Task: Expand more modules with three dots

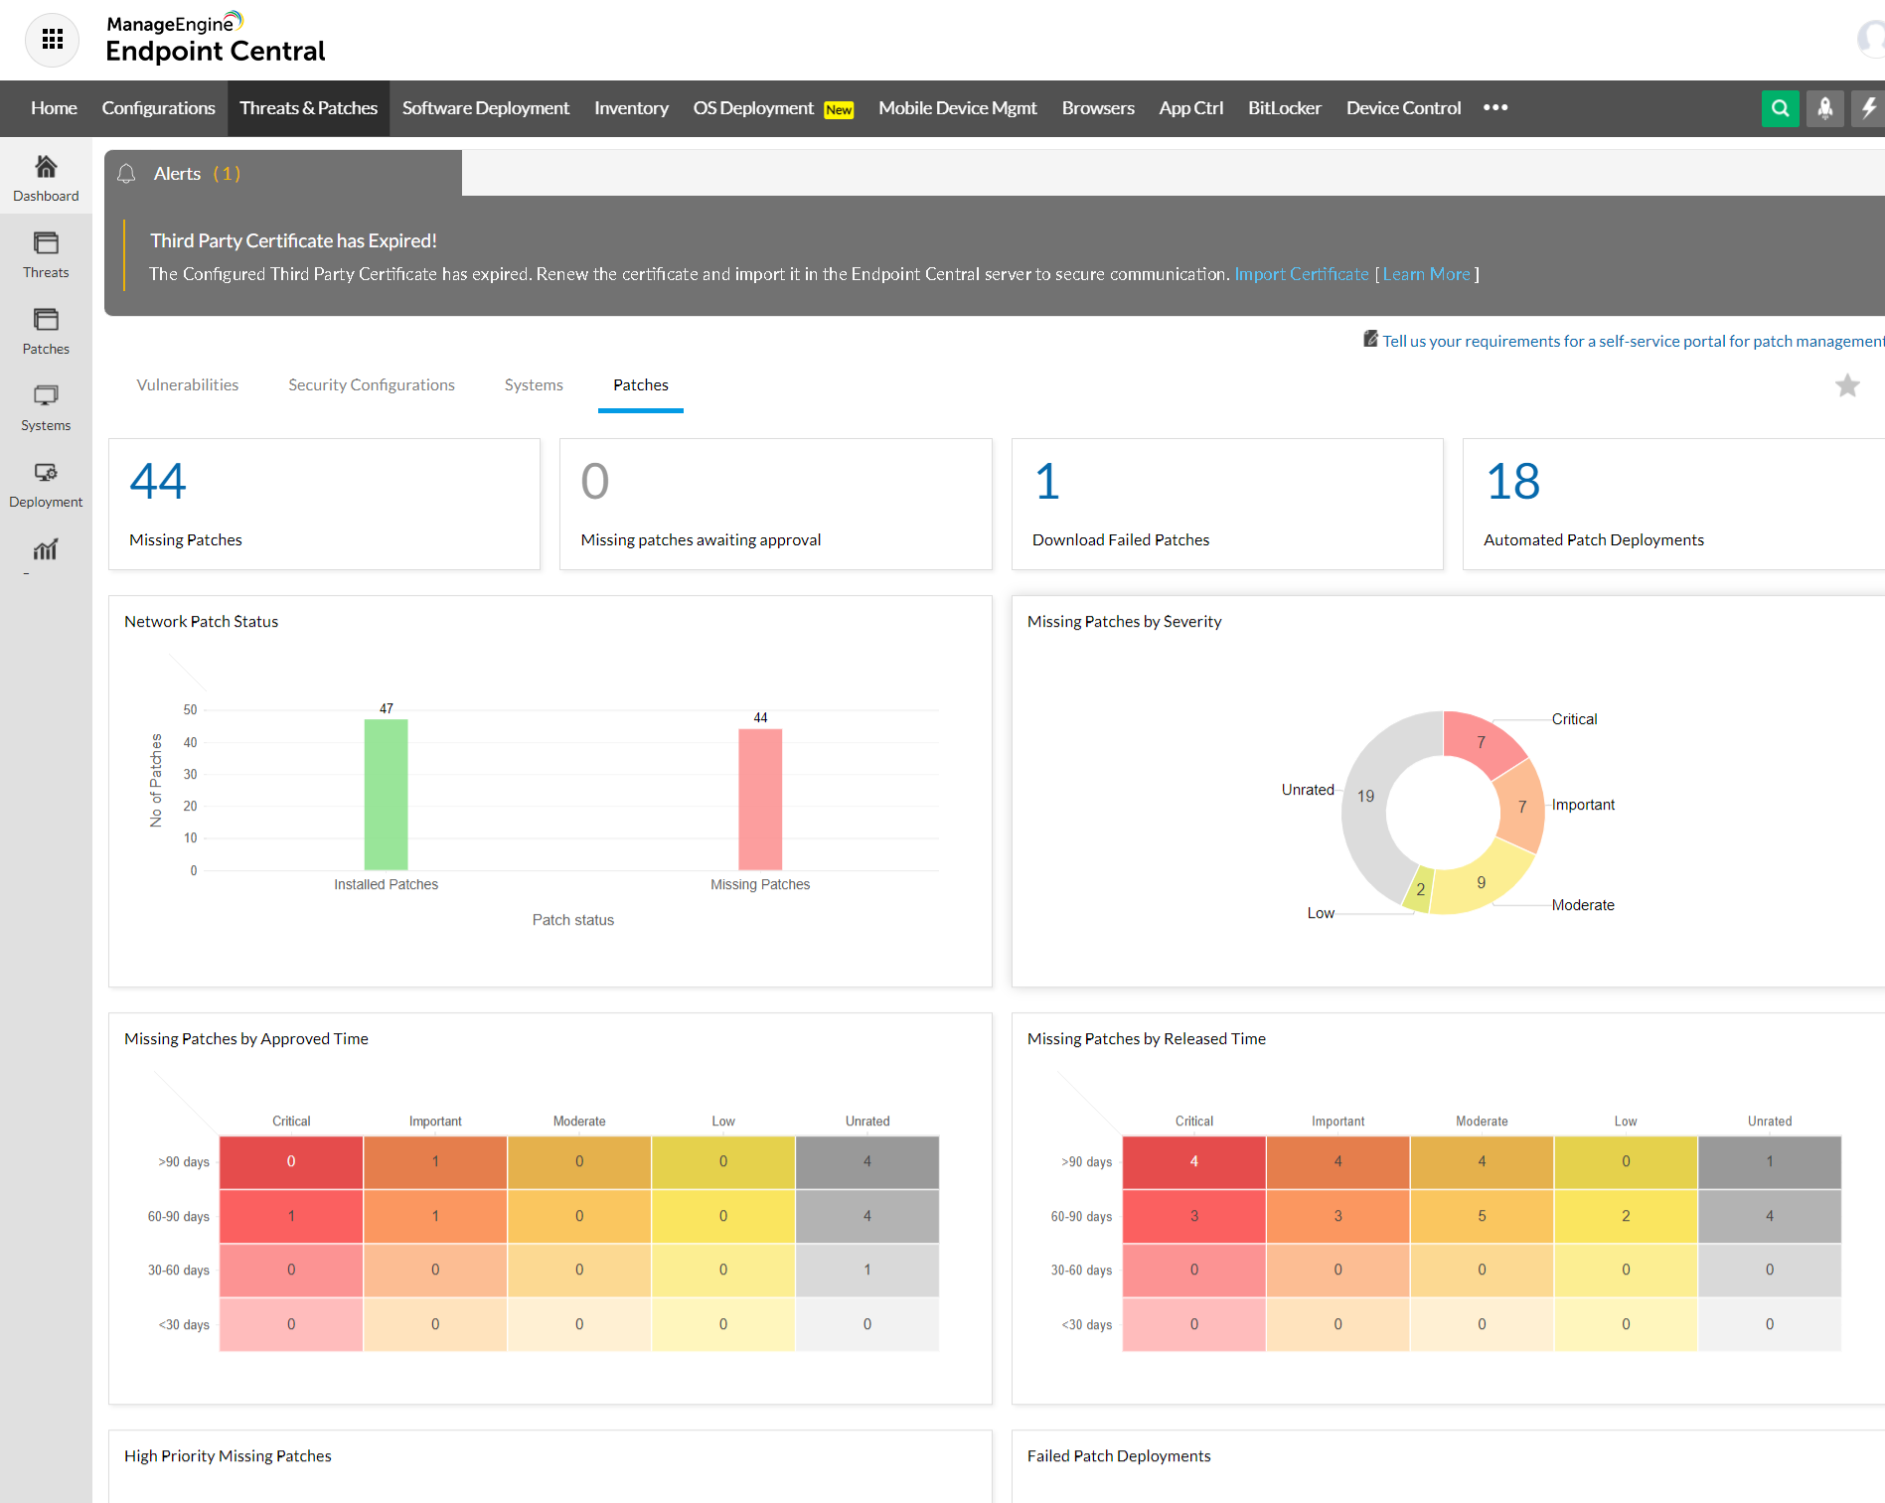Action: tap(1495, 107)
